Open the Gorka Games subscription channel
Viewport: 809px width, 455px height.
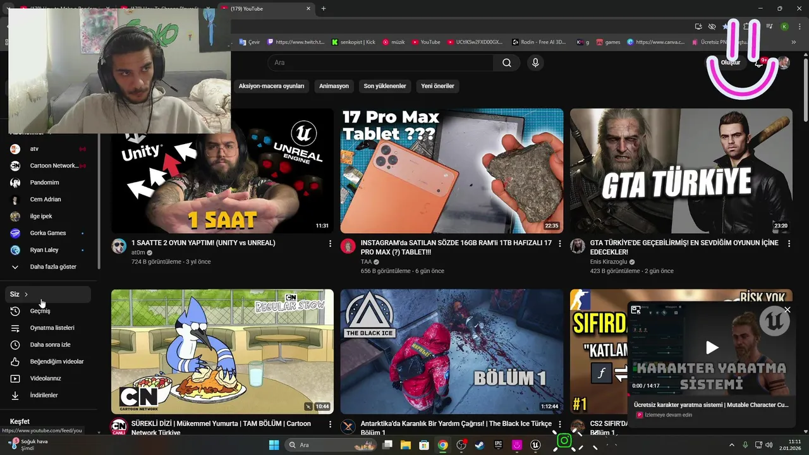click(48, 233)
